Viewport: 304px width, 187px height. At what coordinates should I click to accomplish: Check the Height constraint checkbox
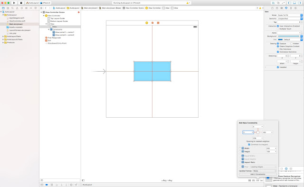tap(240, 151)
